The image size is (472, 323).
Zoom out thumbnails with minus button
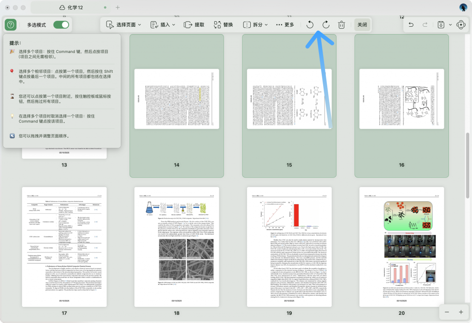point(447,312)
